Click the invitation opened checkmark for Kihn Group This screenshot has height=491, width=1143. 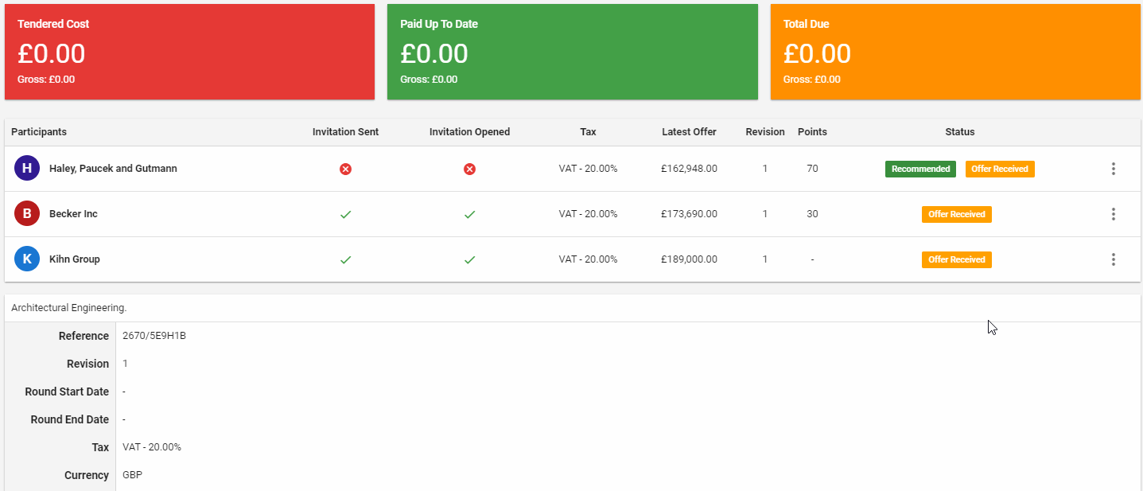(469, 259)
